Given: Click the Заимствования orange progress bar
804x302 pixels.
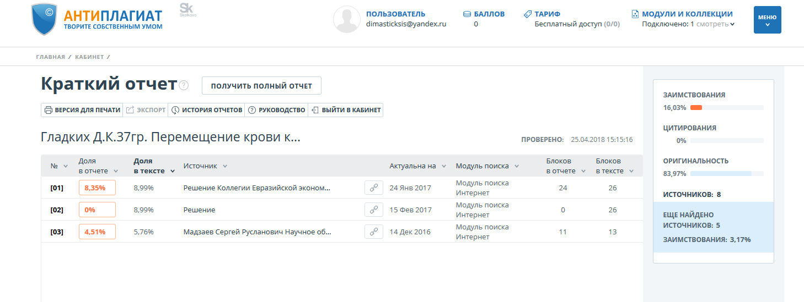Looking at the screenshot, I should 726,107.
